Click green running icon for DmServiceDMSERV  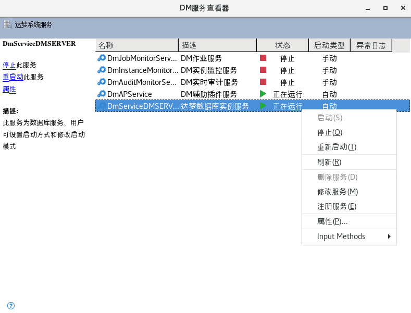(263, 106)
